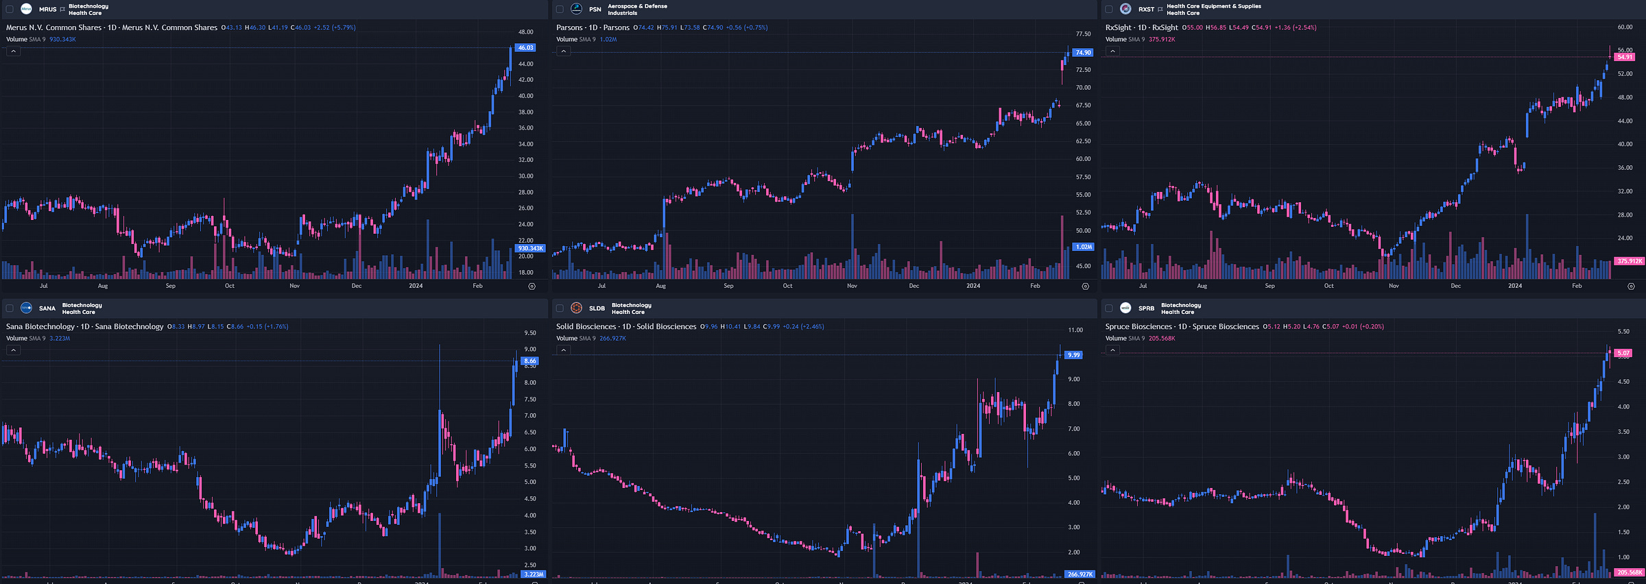Collapse the legend on the Spruce Biosciences chart
1646x584 pixels.
1113,350
